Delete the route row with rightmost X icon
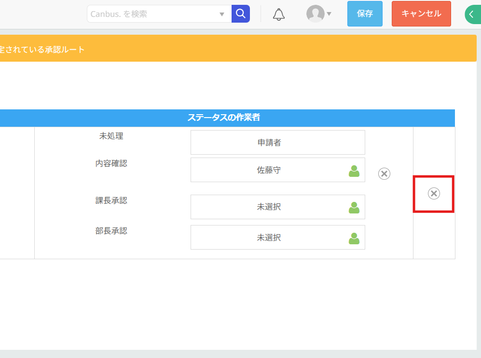Image resolution: width=481 pixels, height=358 pixels. (x=434, y=194)
